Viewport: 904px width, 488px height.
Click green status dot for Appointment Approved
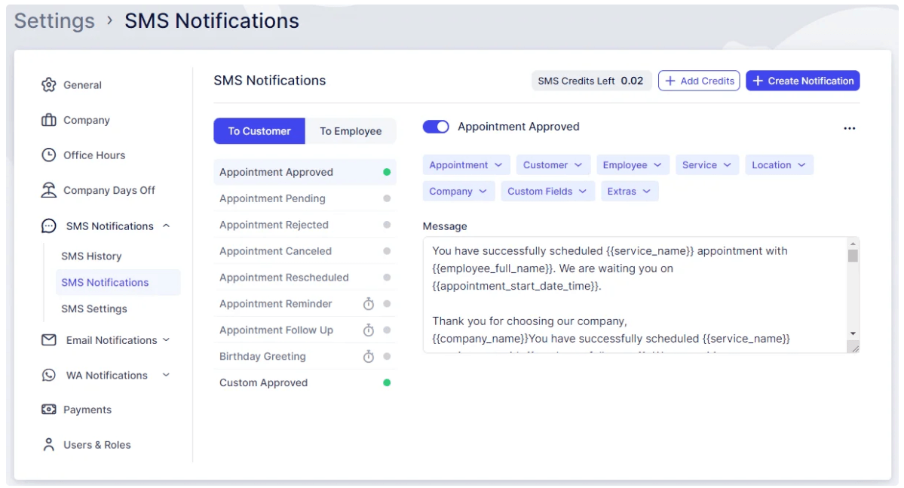pyautogui.click(x=387, y=172)
